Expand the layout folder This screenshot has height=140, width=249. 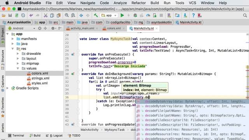(x=18, y=59)
